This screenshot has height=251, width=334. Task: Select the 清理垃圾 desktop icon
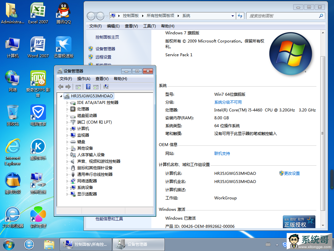point(13,183)
